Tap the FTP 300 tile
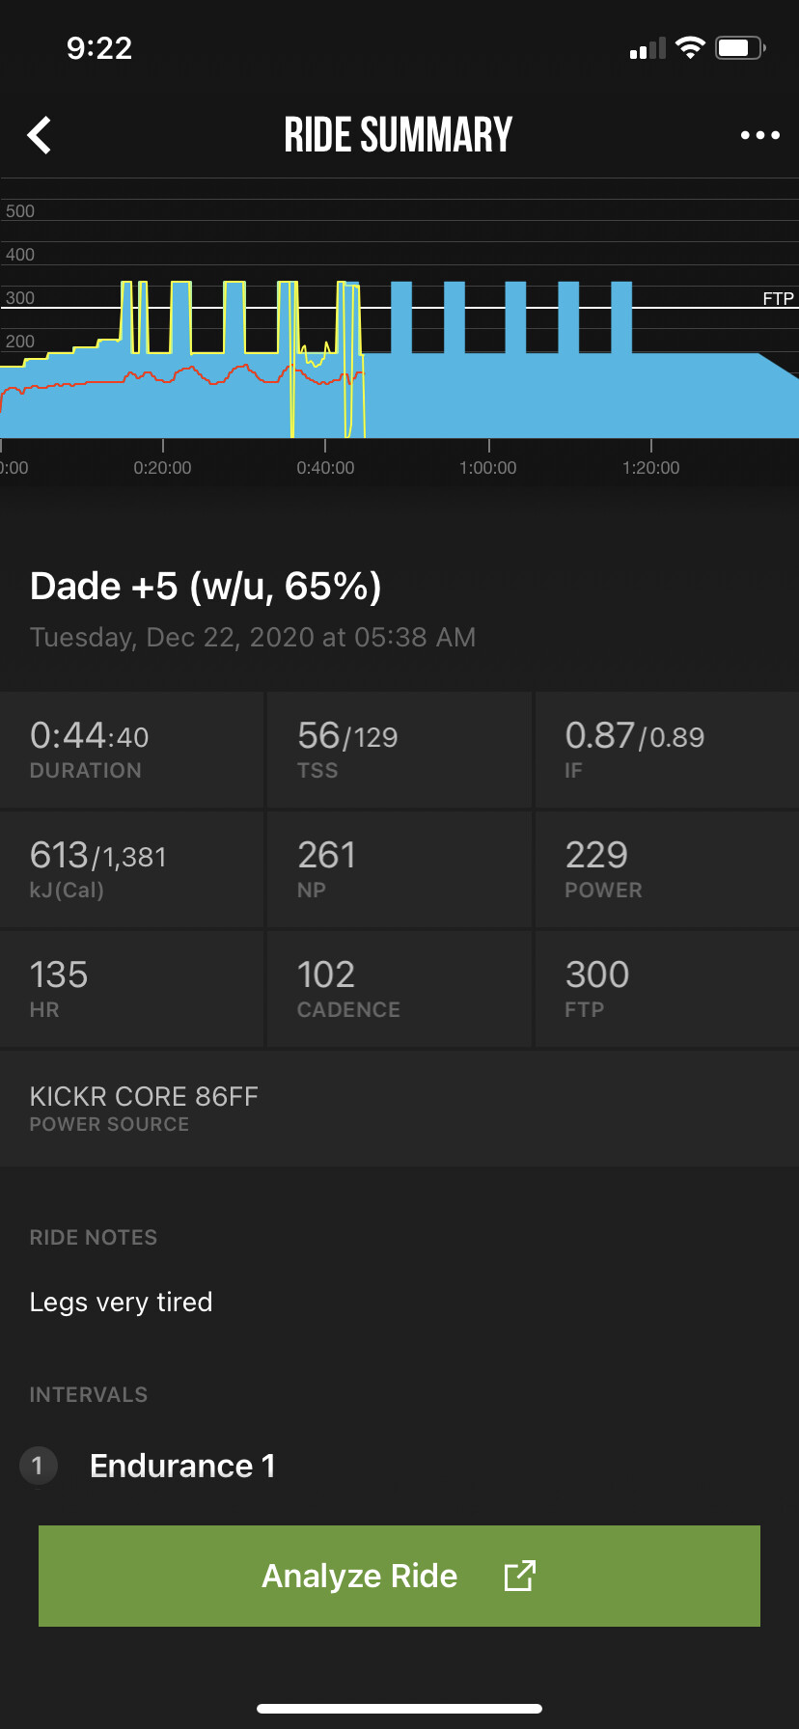 pyautogui.click(x=666, y=989)
